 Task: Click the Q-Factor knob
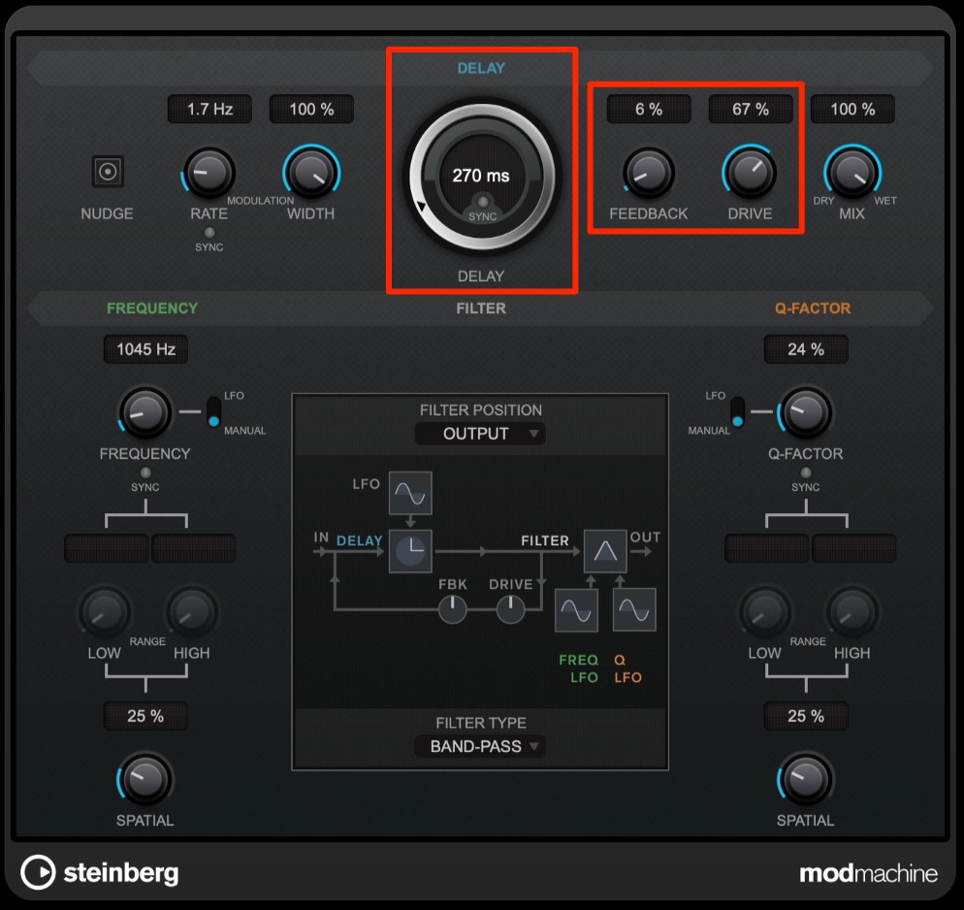tap(805, 412)
